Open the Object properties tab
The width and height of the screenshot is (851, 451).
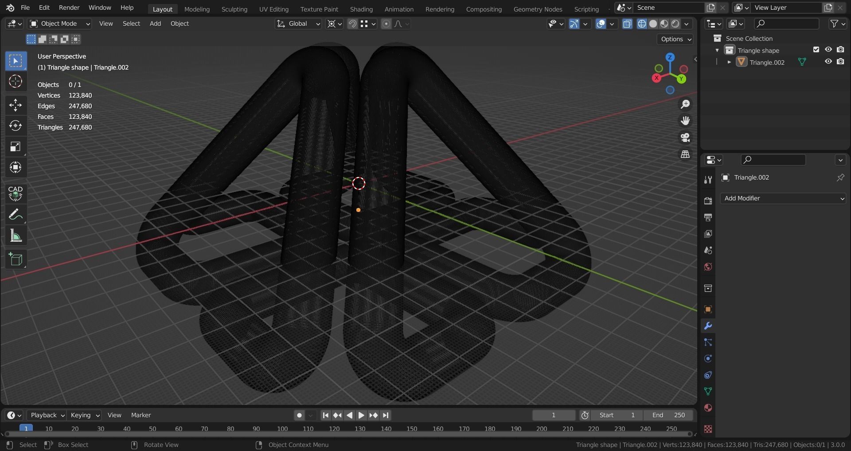coord(708,310)
